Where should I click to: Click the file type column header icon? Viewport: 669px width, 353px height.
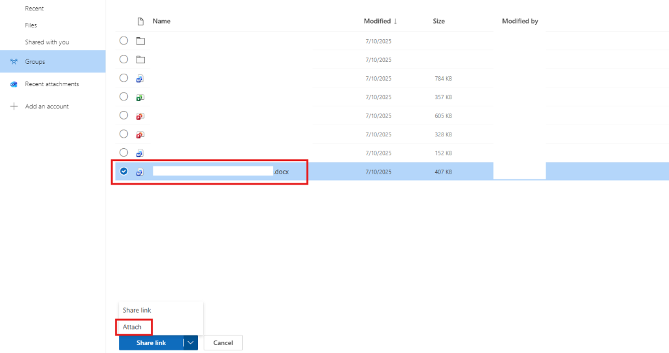tap(140, 22)
